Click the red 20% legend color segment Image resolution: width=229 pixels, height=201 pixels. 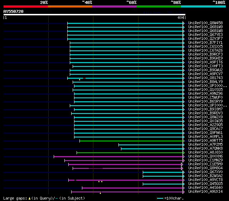[x=26, y=6]
